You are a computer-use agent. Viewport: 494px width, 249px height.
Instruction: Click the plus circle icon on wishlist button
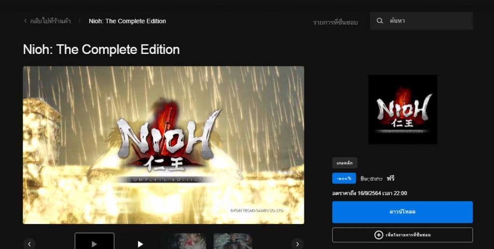tap(378, 235)
